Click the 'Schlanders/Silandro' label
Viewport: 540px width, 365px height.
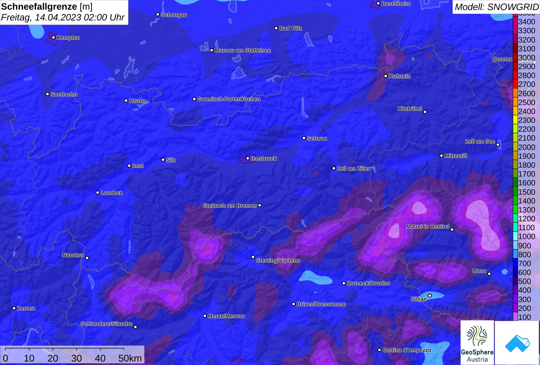tap(106, 324)
